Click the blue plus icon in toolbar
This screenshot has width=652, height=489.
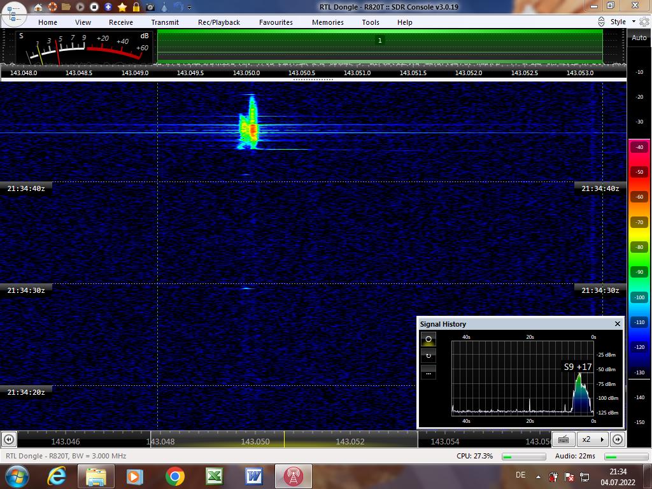108,6
